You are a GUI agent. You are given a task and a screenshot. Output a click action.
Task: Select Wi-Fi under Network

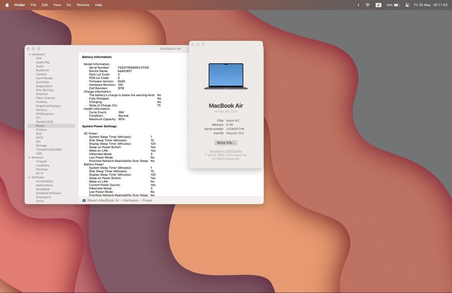[39, 173]
